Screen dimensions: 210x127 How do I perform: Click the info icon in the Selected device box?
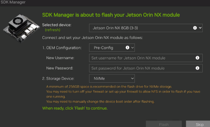point(195,28)
